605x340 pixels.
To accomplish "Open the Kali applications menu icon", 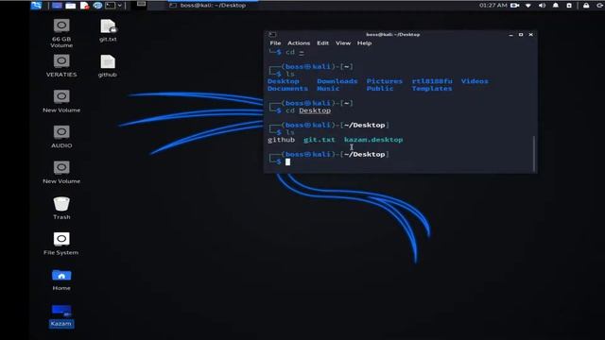I will click(x=36, y=5).
